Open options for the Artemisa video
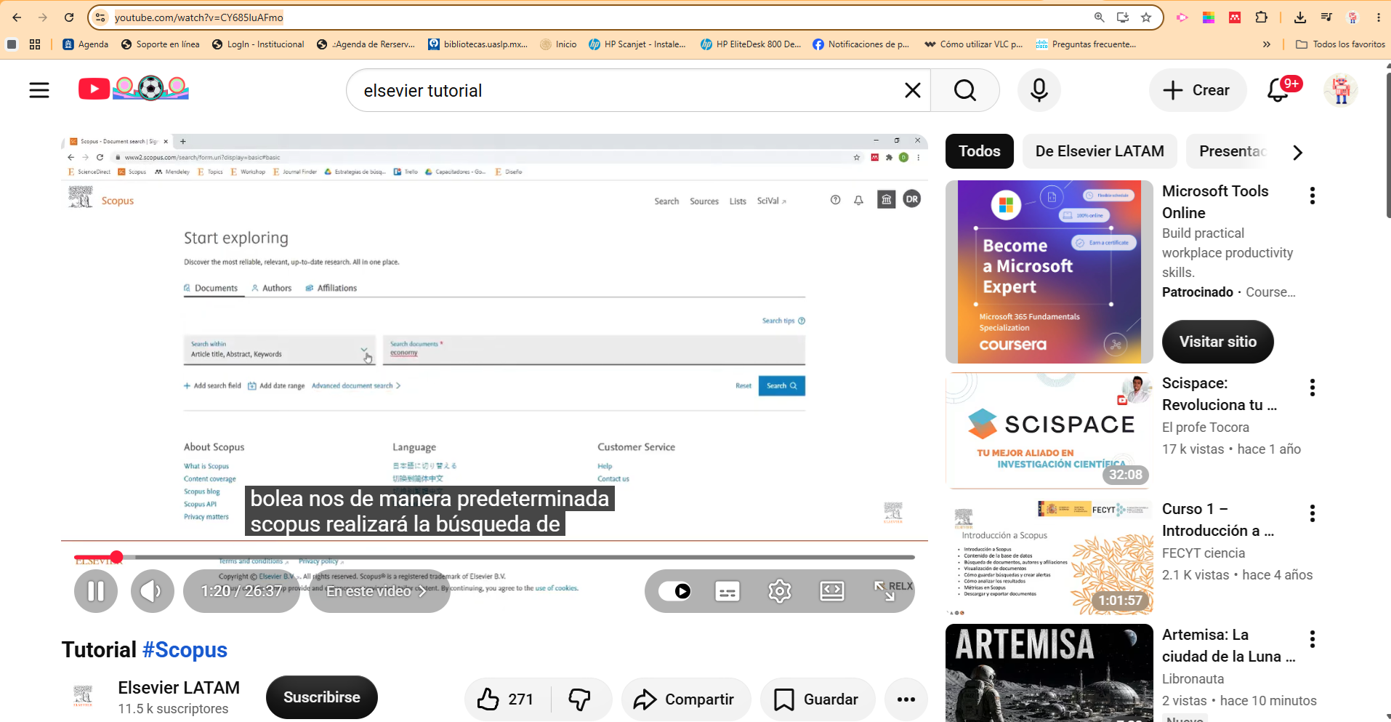Viewport: 1391px width, 722px height. [1313, 639]
